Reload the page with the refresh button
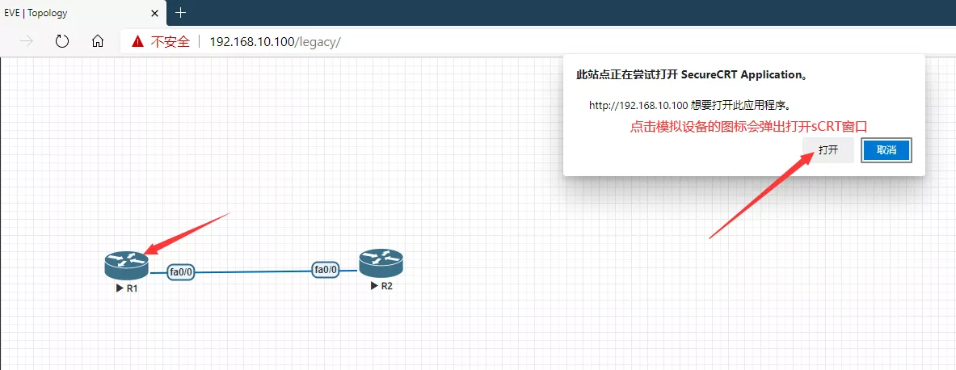Screen dimensions: 956x370 point(62,41)
